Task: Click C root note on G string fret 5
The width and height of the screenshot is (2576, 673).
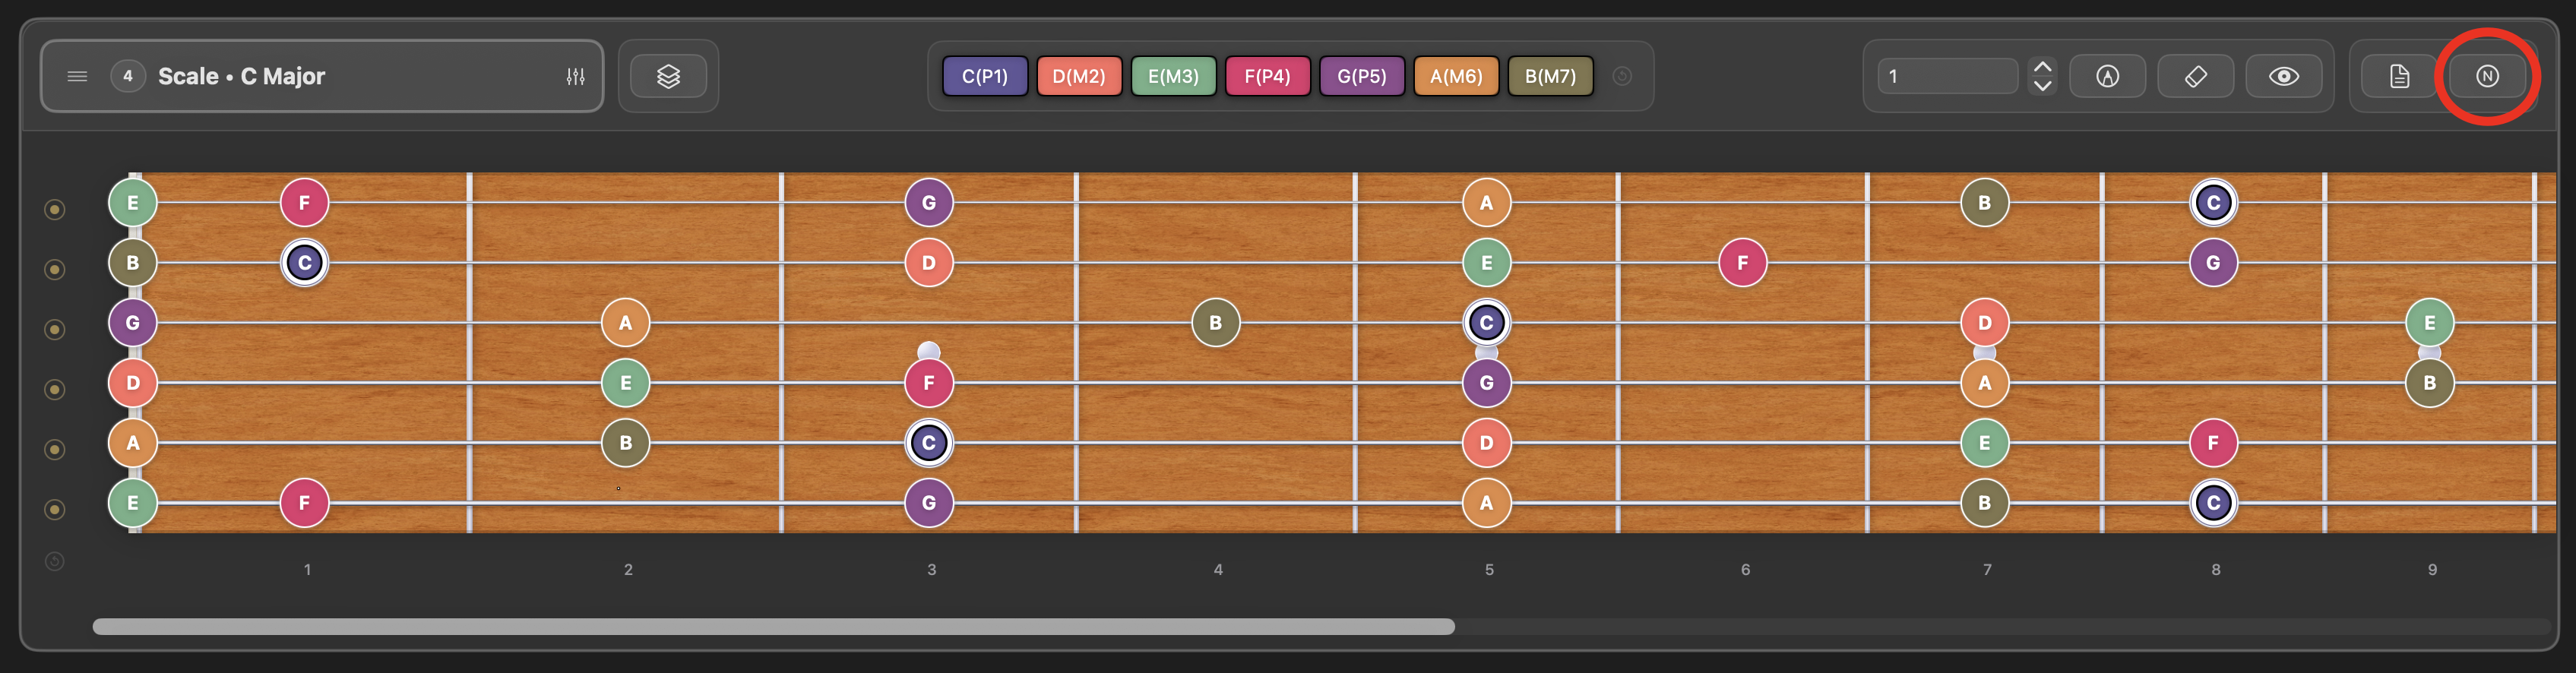Action: click(x=1487, y=323)
